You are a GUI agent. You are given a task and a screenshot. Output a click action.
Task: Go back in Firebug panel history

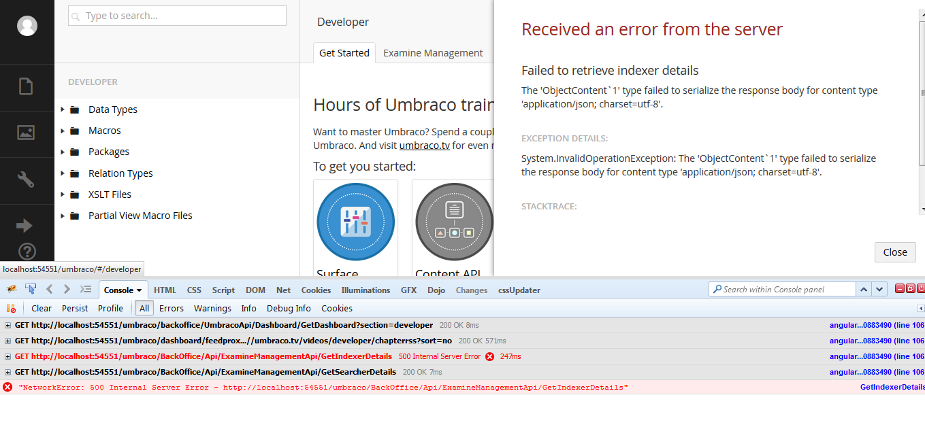[49, 289]
